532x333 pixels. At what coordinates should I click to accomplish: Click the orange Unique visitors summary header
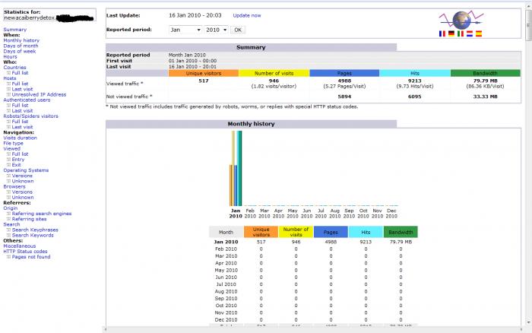tap(203, 73)
